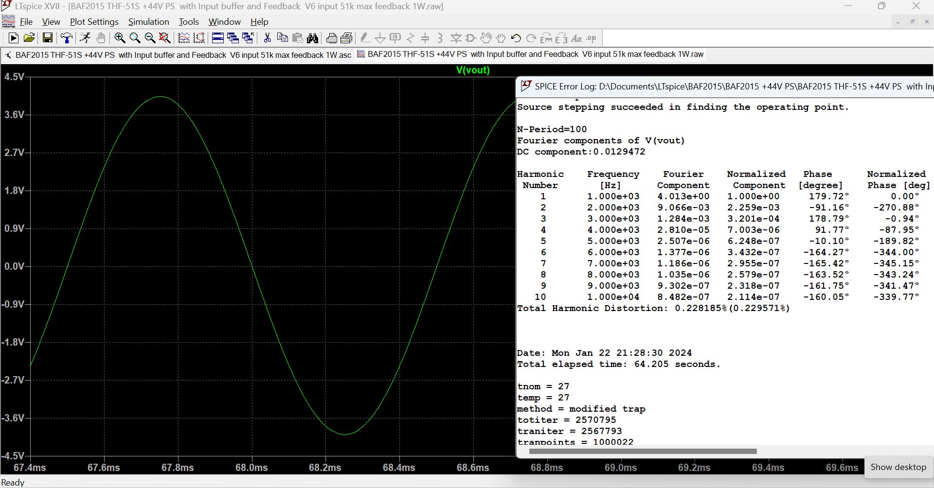934x488 pixels.
Task: Open a file with the folder icon
Action: point(29,38)
